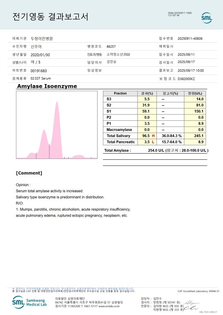Select footer staff name 김민수

pyautogui.click(x=158, y=299)
